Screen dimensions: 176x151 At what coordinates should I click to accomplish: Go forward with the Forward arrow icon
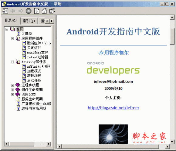click(x=21, y=11)
